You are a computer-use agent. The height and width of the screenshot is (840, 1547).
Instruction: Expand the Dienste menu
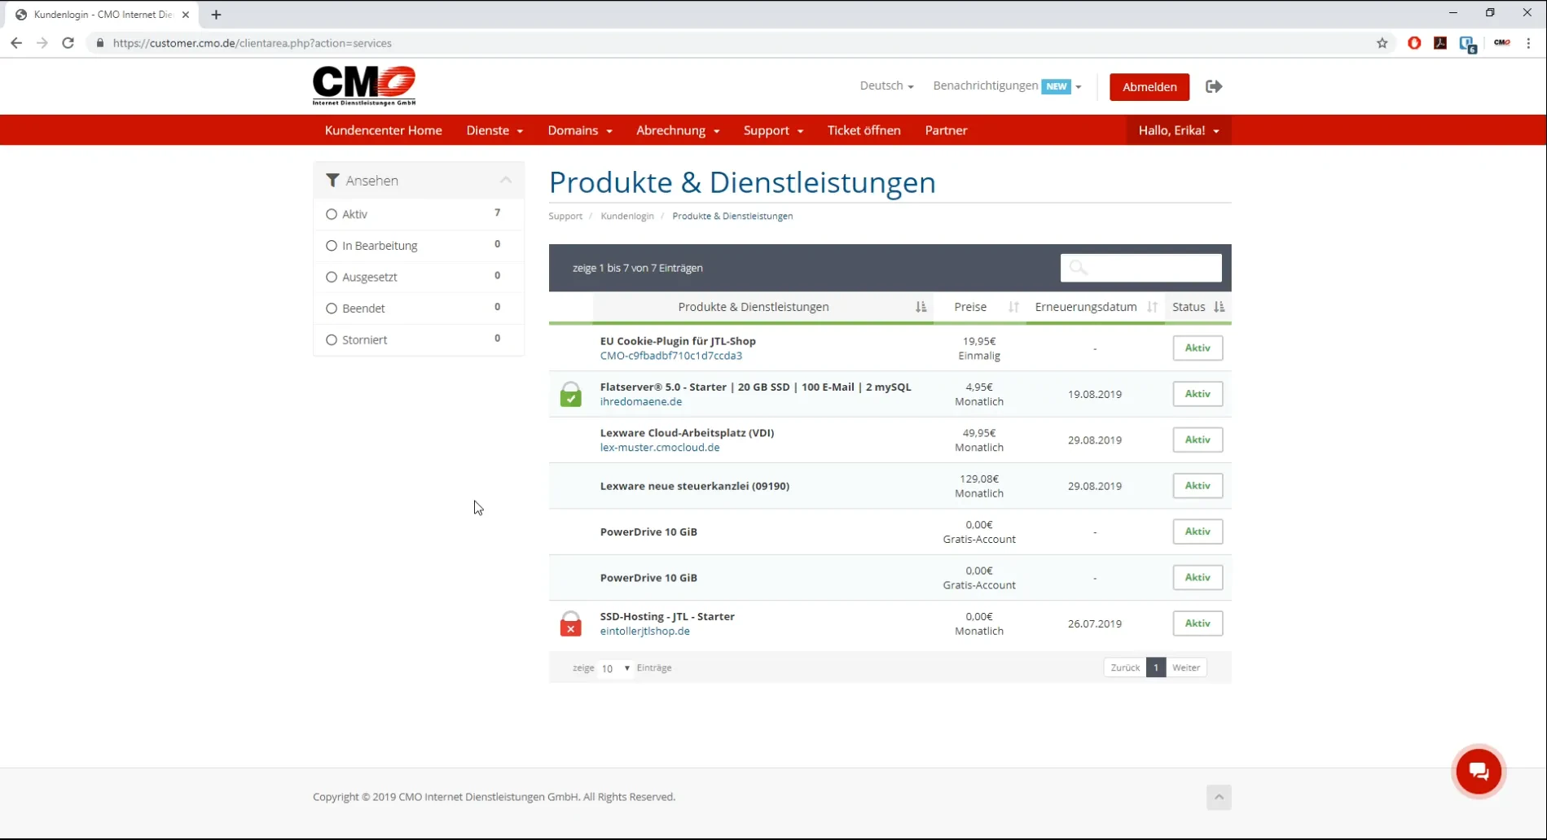[494, 130]
